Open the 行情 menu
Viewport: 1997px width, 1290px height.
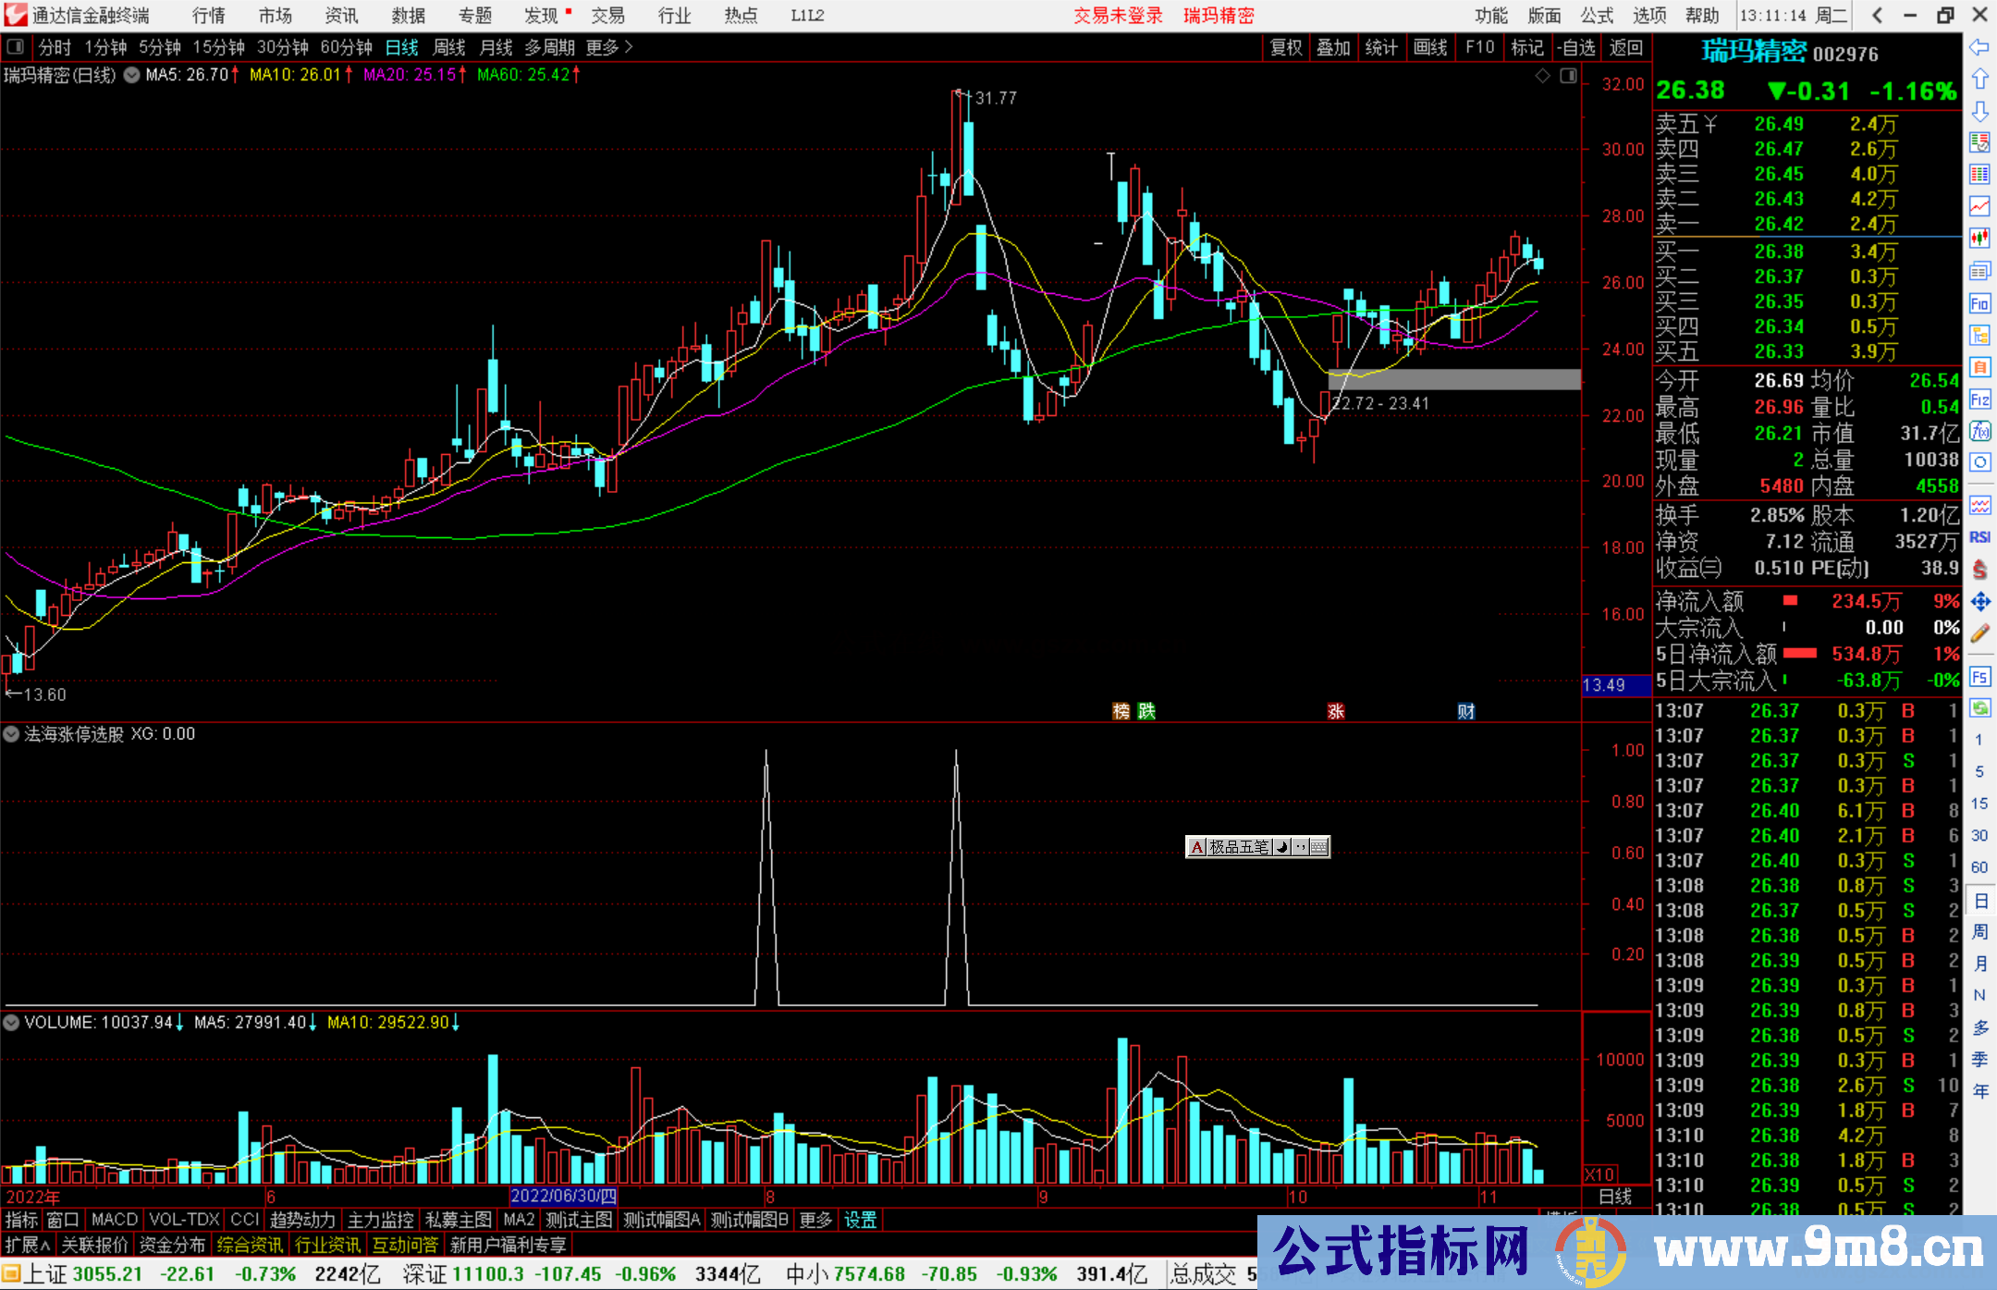click(209, 16)
